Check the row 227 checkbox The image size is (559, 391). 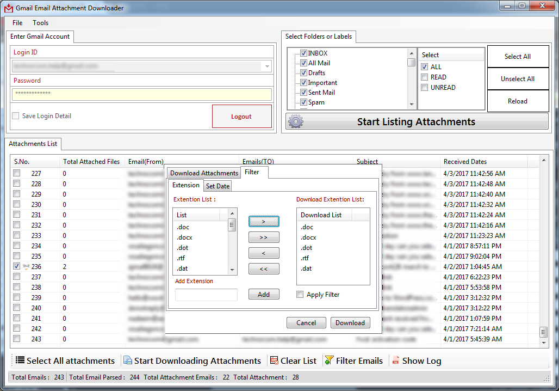coord(16,173)
